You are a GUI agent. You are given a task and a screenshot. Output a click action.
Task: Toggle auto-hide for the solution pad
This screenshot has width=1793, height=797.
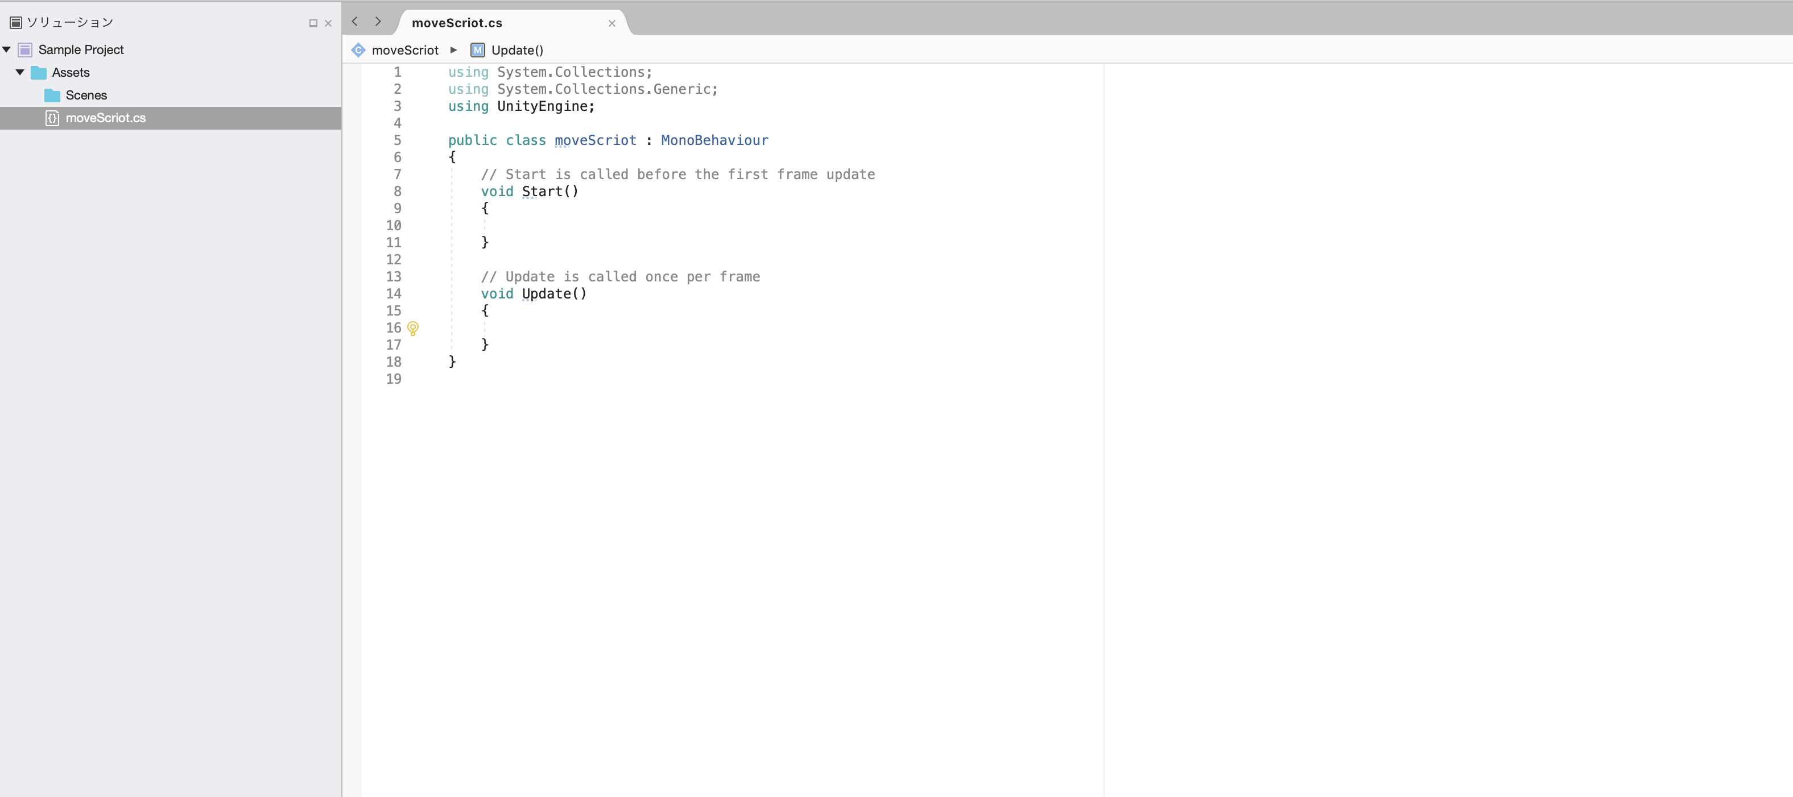point(313,23)
